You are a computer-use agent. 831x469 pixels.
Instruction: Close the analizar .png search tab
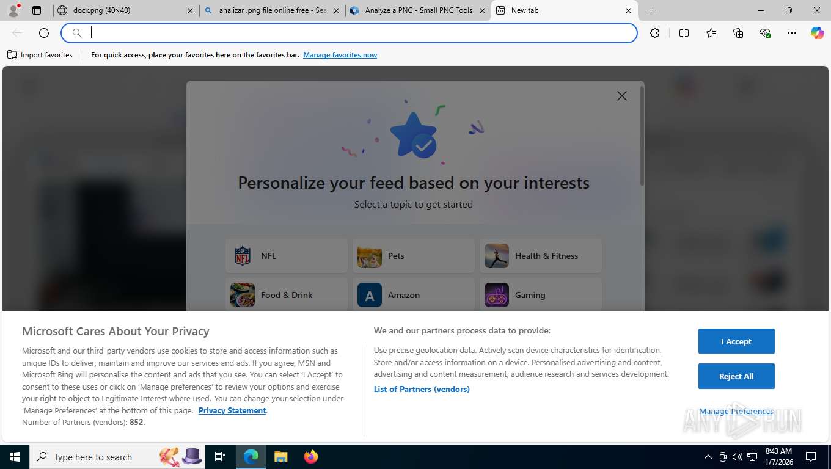[x=335, y=10]
